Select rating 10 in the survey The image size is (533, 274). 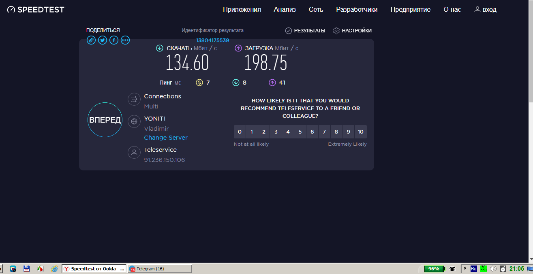tap(360, 132)
